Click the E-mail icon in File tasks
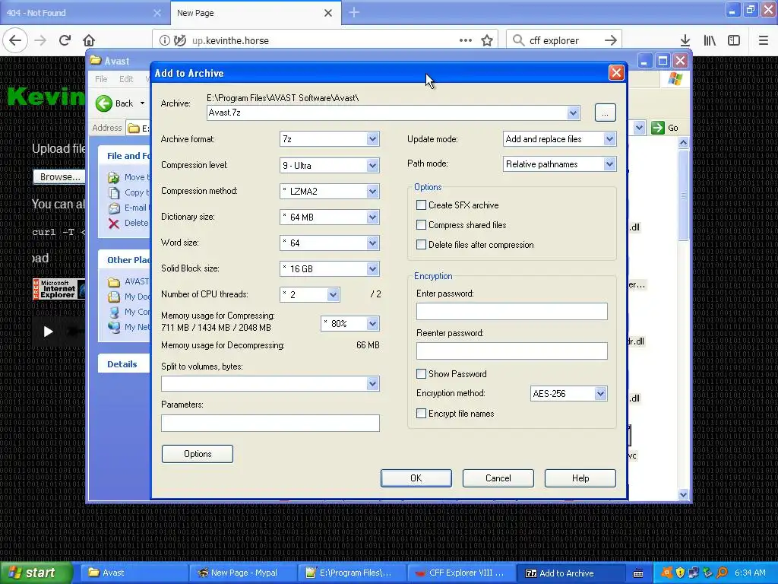The width and height of the screenshot is (778, 584). click(114, 208)
